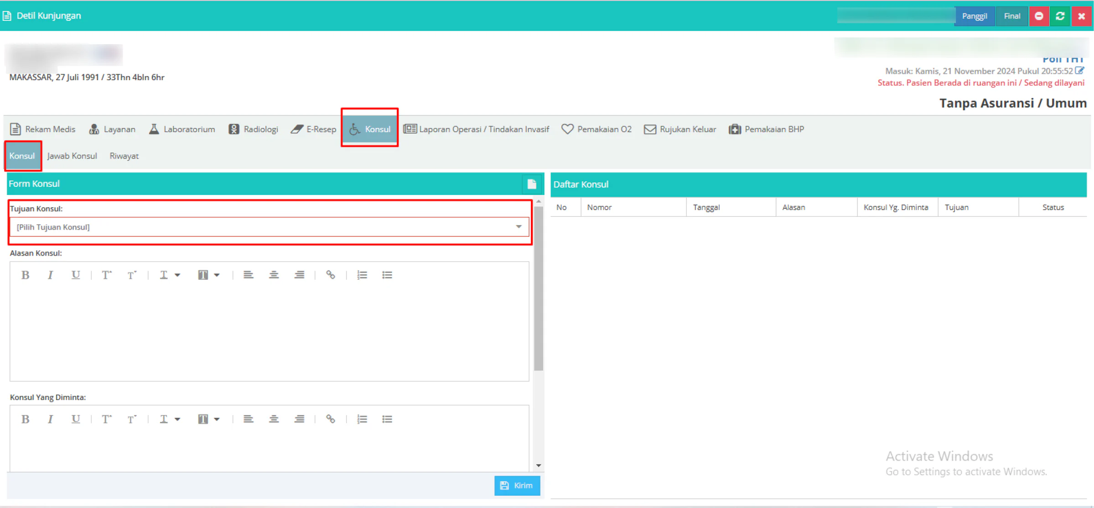
Task: Click the Final button
Action: [1012, 16]
